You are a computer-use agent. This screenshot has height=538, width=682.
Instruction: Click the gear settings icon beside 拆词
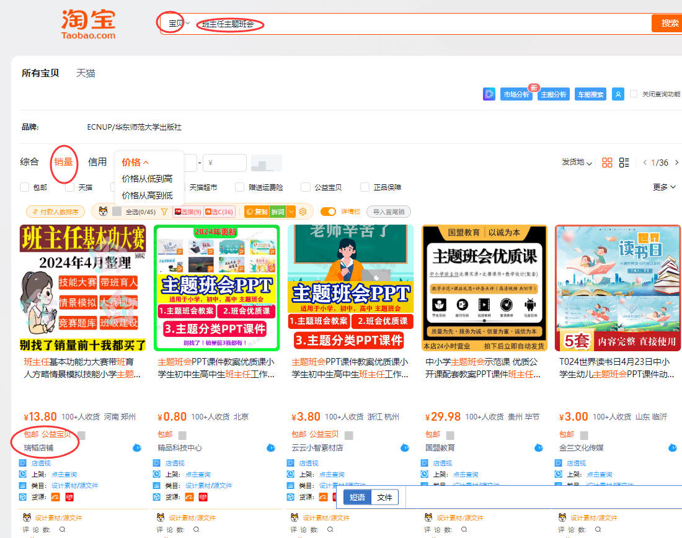303,212
